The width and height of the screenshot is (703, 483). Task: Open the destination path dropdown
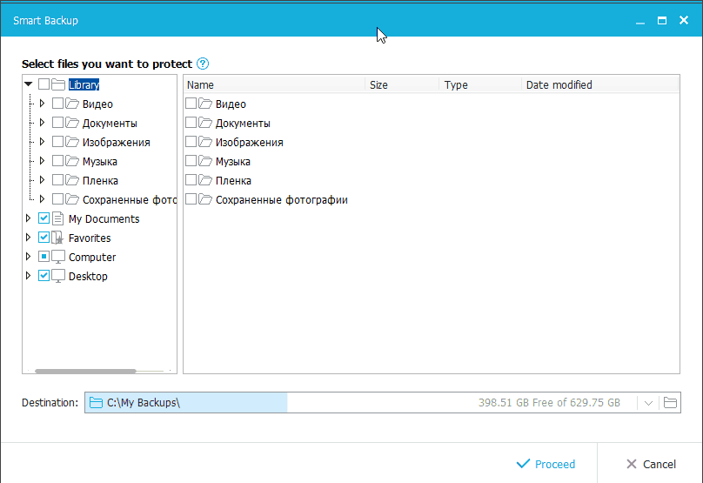tap(648, 403)
